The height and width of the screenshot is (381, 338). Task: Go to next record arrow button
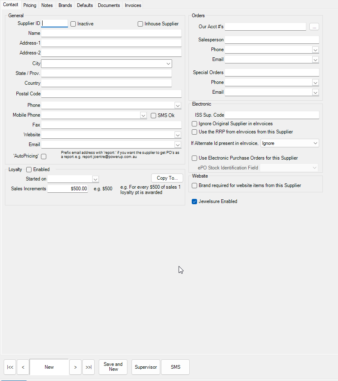tap(75, 367)
